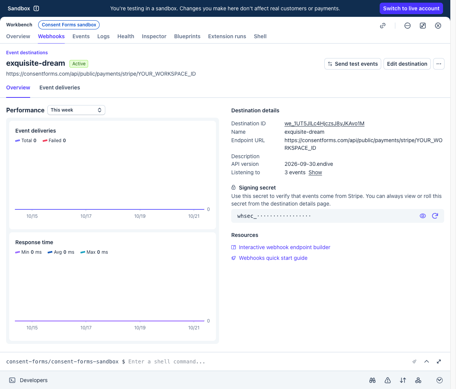Switch to the Event deliveries sub-tab
456x389 pixels.
[x=60, y=88]
